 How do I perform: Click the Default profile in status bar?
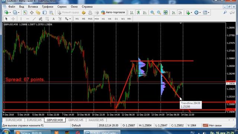pos(76,125)
